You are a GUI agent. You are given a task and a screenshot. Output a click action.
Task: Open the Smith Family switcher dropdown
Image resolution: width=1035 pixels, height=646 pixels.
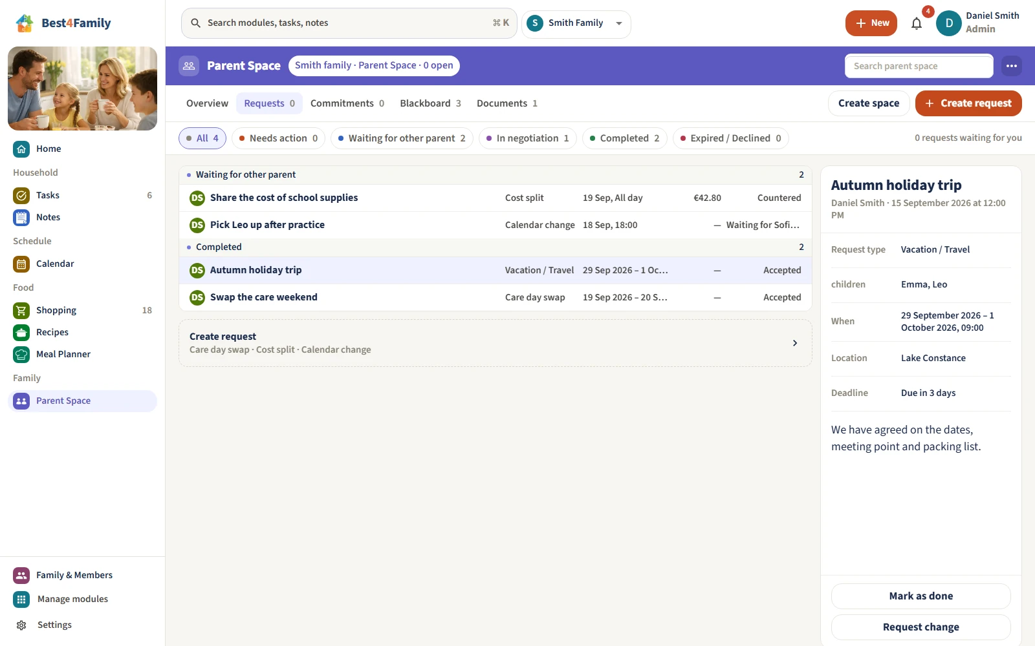576,23
